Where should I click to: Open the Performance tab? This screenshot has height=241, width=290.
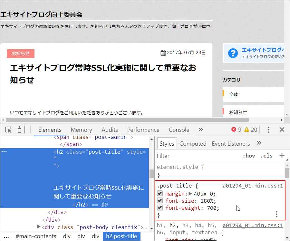[x=143, y=130]
